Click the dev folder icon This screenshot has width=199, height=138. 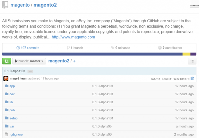[7, 94]
